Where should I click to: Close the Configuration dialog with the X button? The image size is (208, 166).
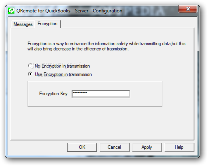point(188,9)
